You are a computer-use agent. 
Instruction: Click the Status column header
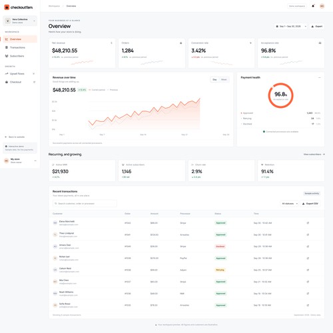[x=218, y=214]
